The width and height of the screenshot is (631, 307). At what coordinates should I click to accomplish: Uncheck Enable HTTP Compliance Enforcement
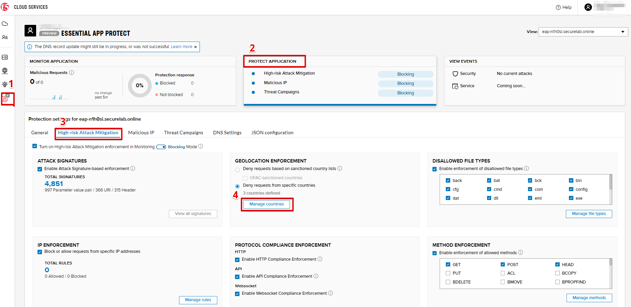click(237, 260)
